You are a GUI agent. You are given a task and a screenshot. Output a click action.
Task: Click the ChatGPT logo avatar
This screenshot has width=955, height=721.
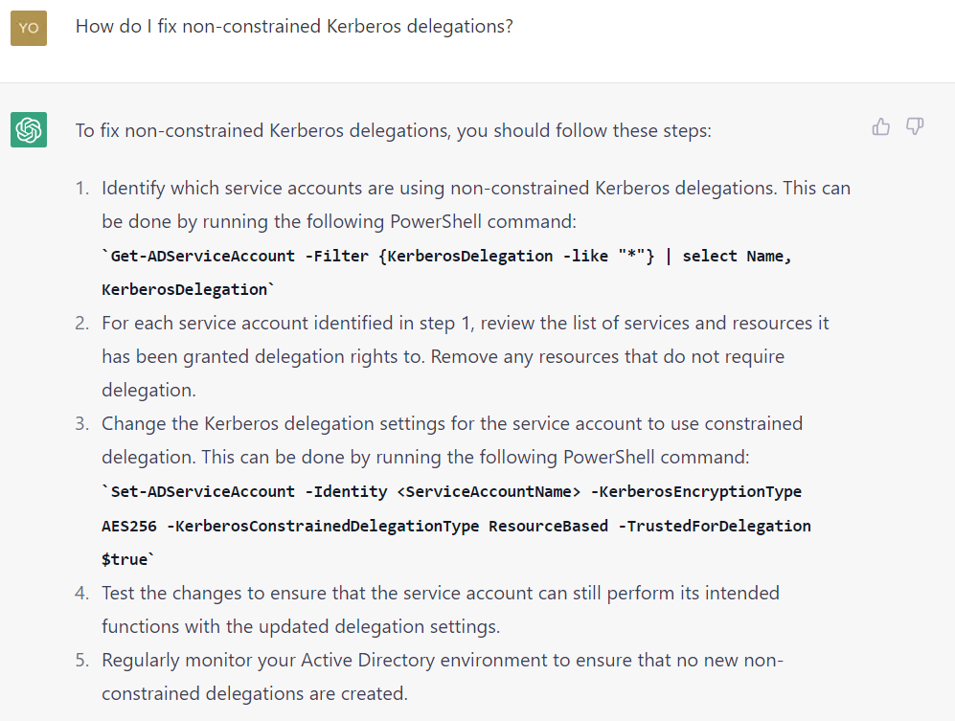pyautogui.click(x=29, y=129)
